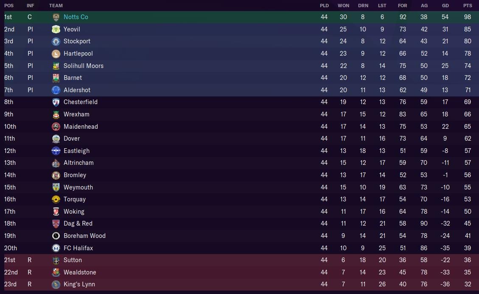
Task: Click the POS column header
Action: (9, 6)
